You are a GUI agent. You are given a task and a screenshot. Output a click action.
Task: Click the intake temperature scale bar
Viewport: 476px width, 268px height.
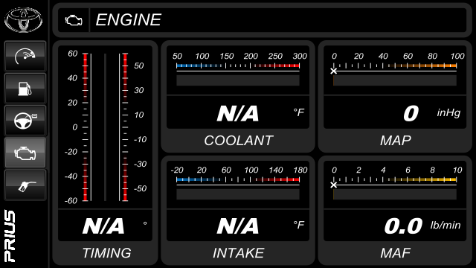click(x=238, y=179)
